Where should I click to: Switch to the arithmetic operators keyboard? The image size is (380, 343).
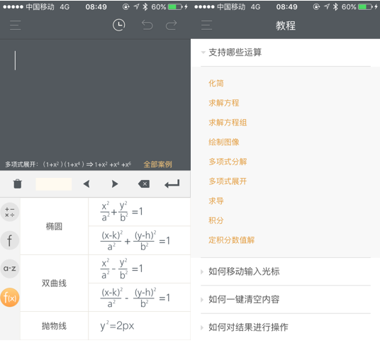pos(10,212)
